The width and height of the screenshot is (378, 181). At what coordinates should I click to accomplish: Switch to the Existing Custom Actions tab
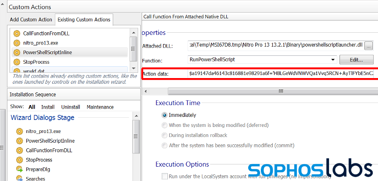84,20
